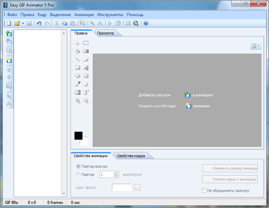Image resolution: width=269 pixels, height=208 pixels.
Task: Click Комментарии к анимации button
Action: 230,179
